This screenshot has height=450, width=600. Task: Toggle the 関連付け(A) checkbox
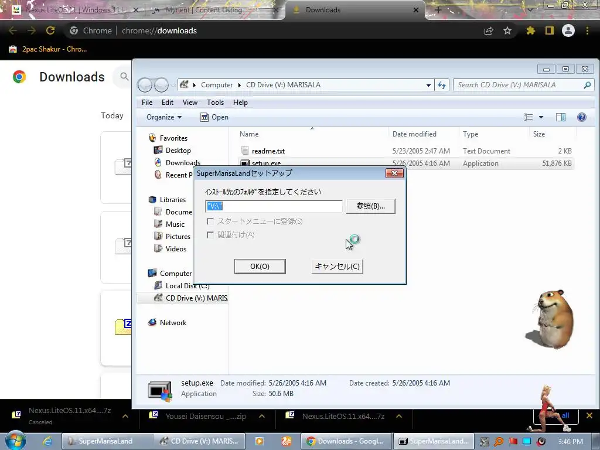click(210, 234)
